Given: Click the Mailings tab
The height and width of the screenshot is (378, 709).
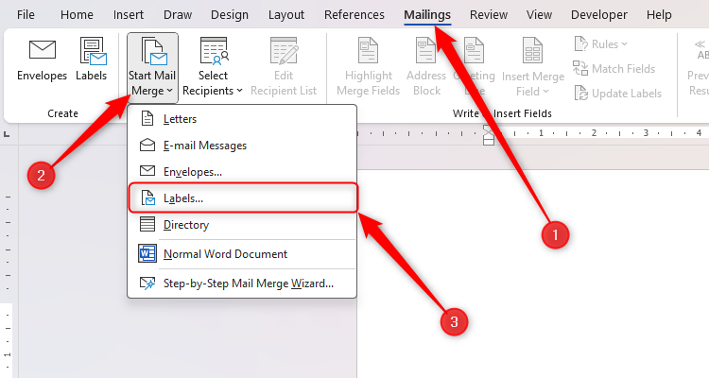Looking at the screenshot, I should coord(427,15).
